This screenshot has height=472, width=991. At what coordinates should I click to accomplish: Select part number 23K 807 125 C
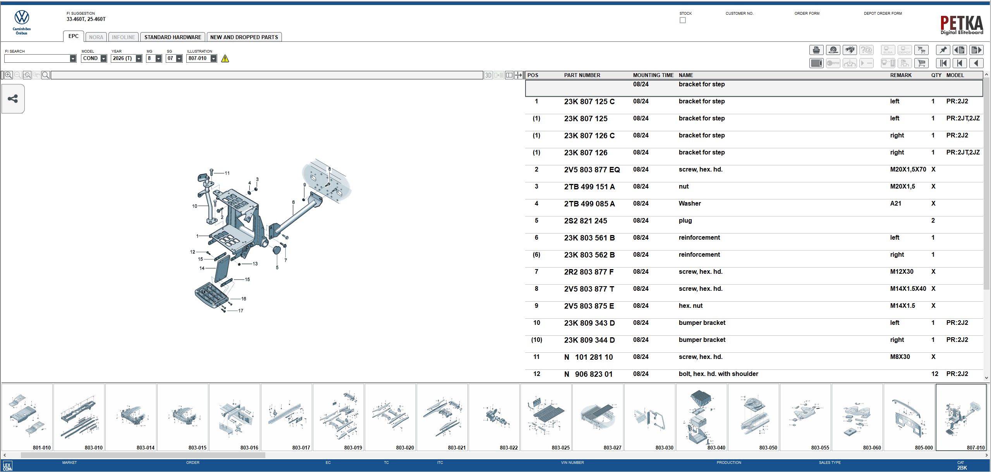pyautogui.click(x=589, y=101)
